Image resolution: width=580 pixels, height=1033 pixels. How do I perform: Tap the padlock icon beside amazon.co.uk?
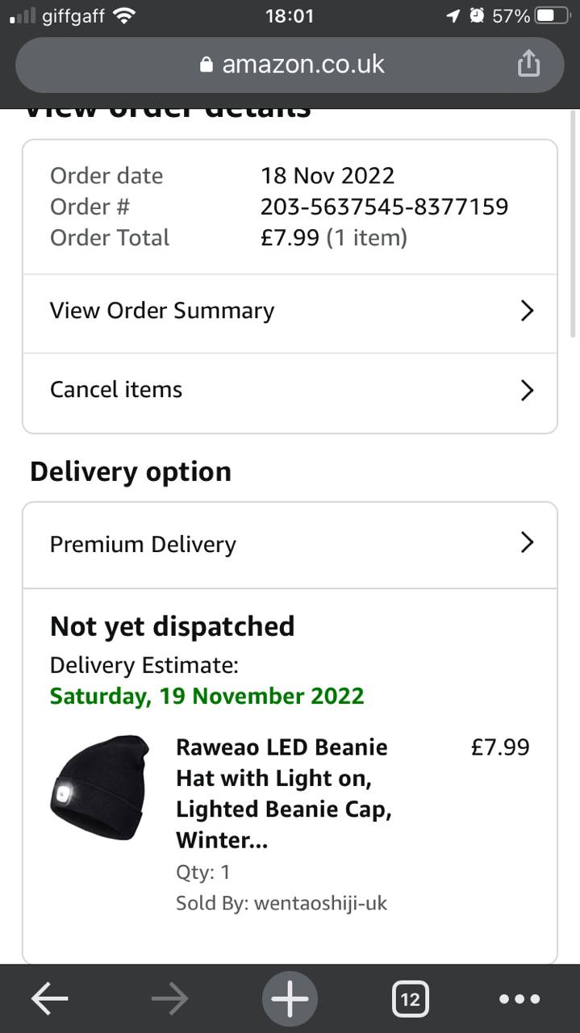pos(207,65)
